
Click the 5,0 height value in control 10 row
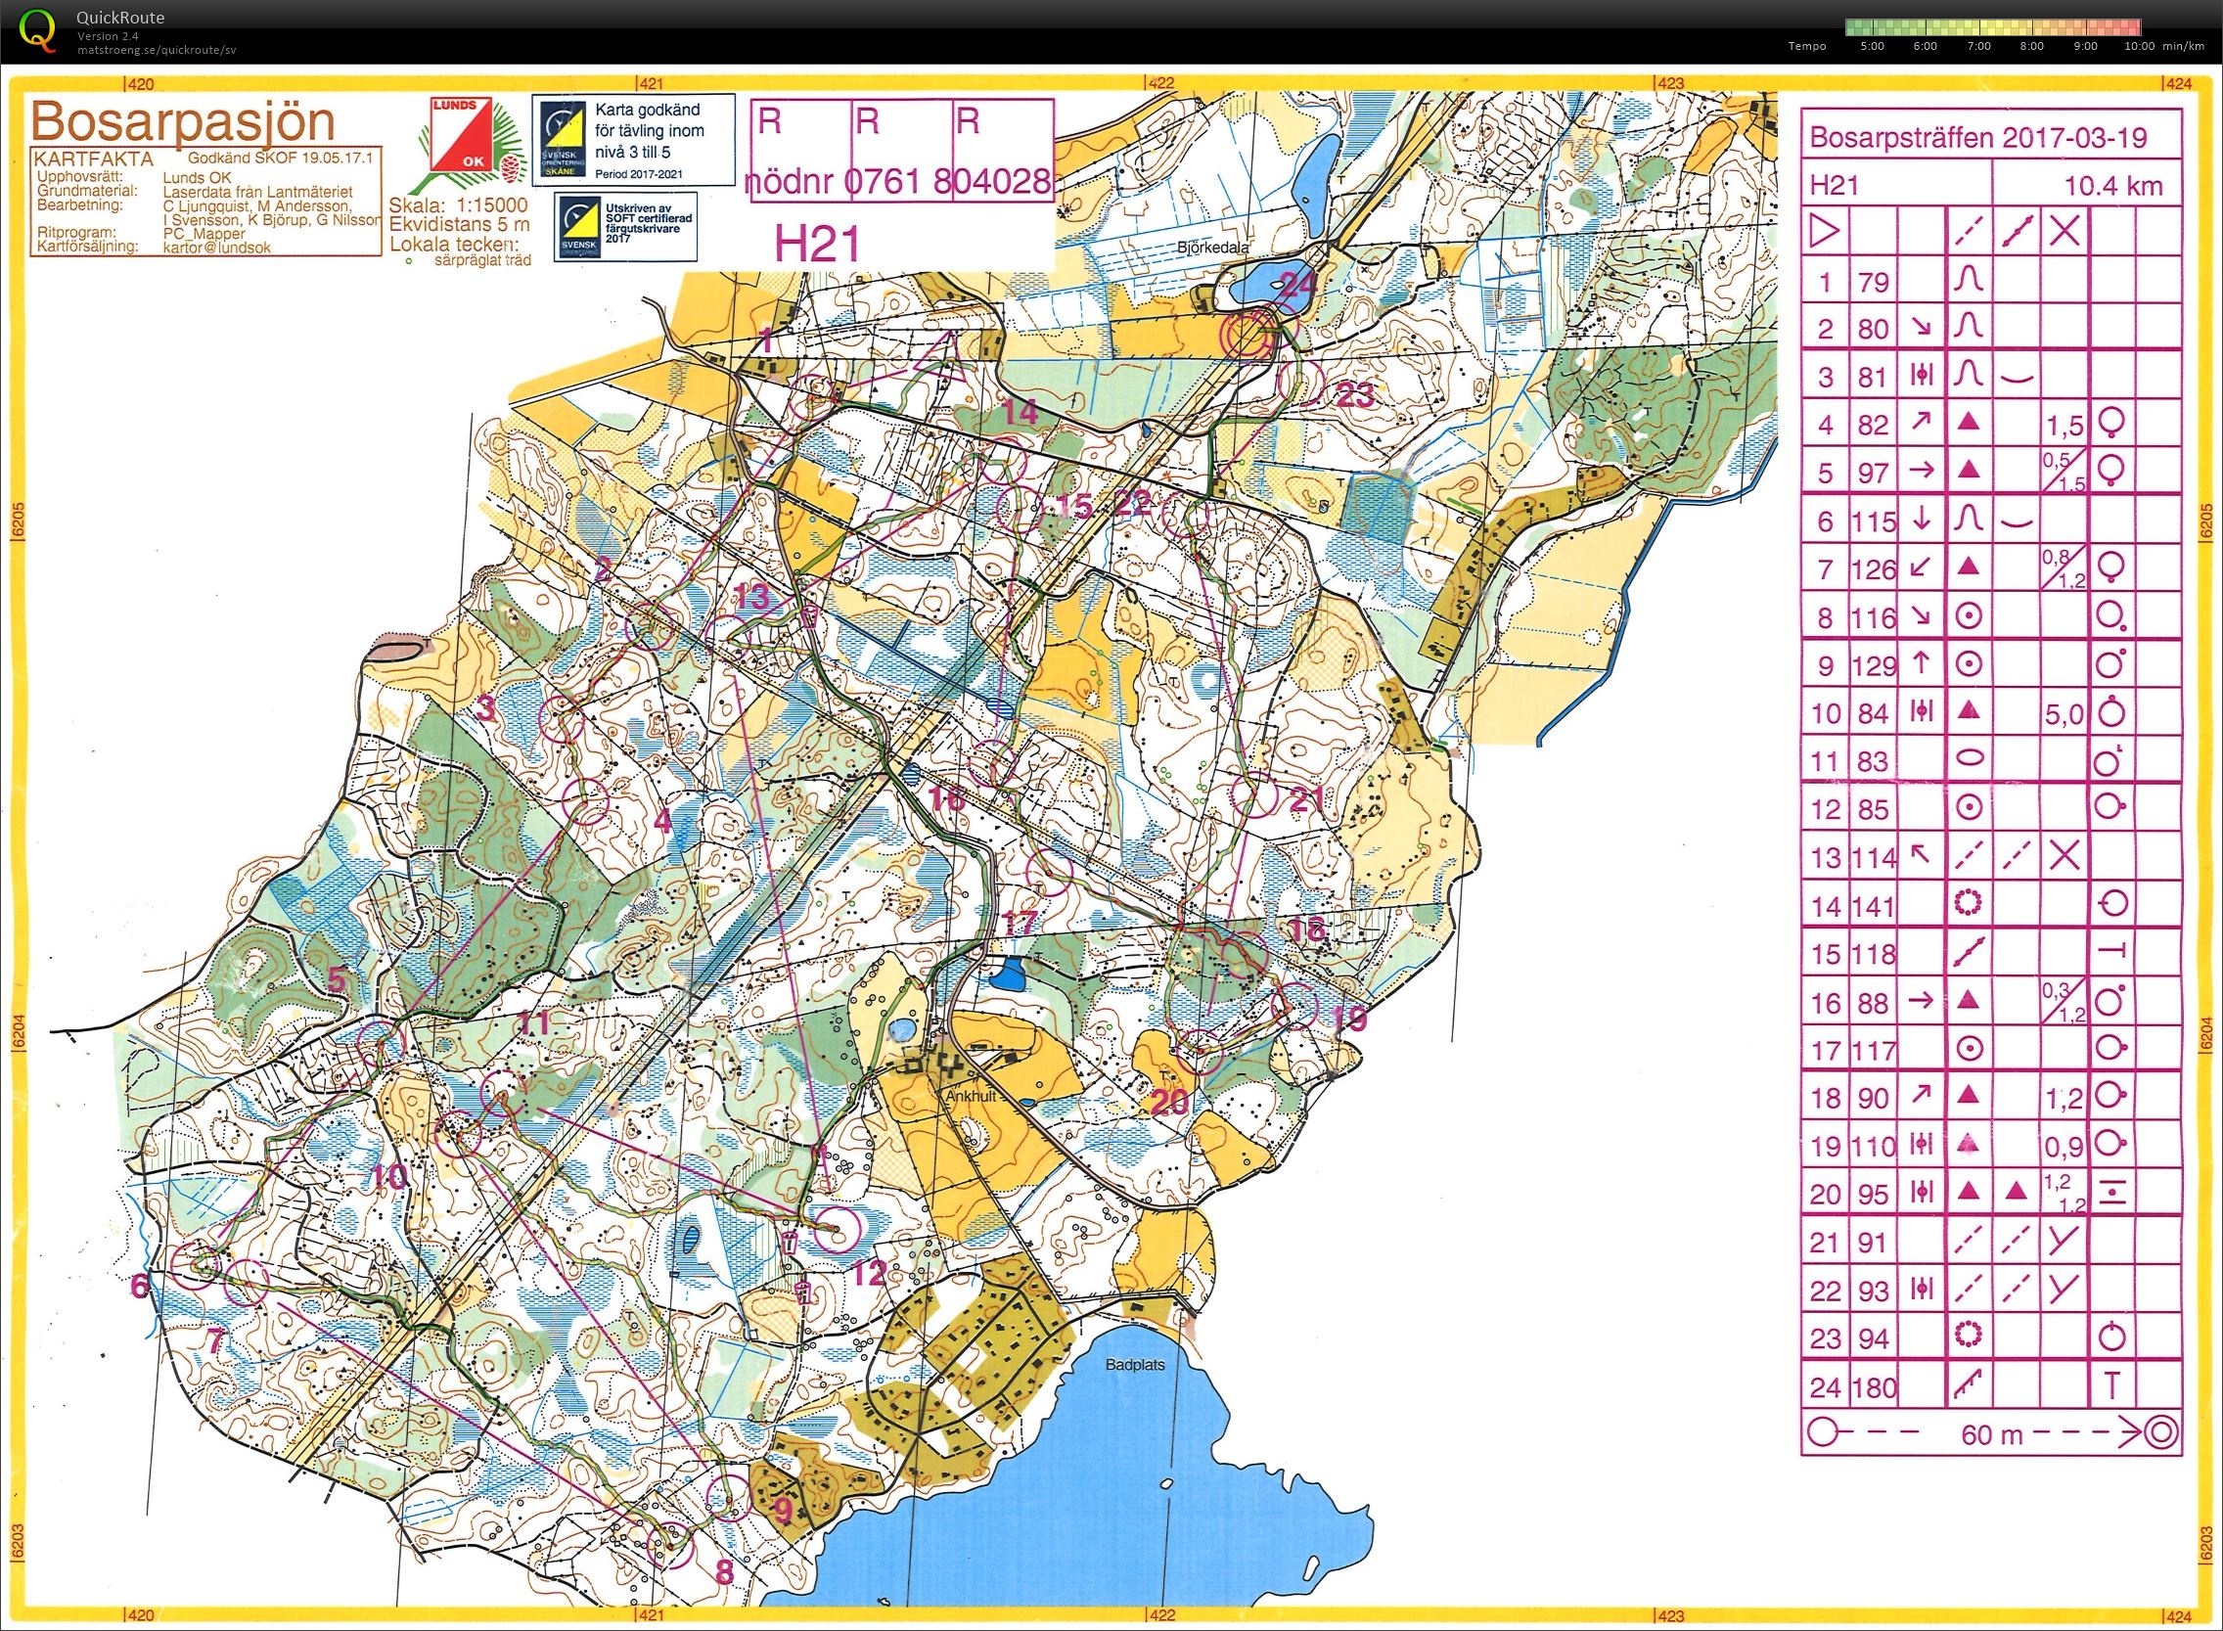click(x=2064, y=713)
